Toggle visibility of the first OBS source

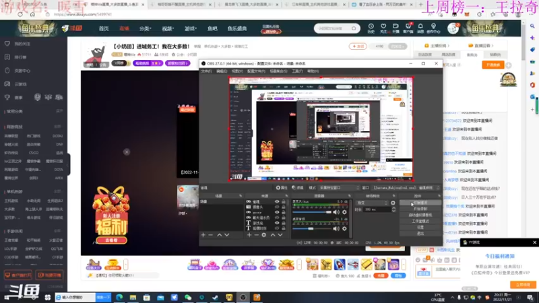pos(277,201)
